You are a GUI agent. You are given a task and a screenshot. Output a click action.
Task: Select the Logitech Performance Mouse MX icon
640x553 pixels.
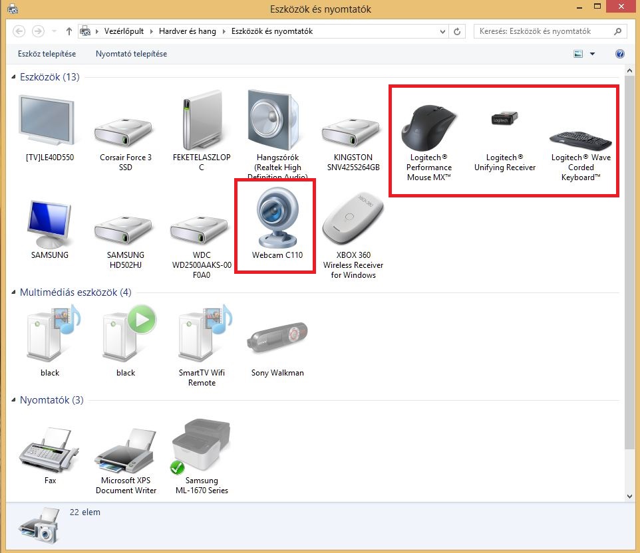click(x=428, y=127)
